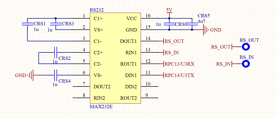Click the ROUT2 pin name
This screenshot has height=118, width=277.
(x=129, y=98)
